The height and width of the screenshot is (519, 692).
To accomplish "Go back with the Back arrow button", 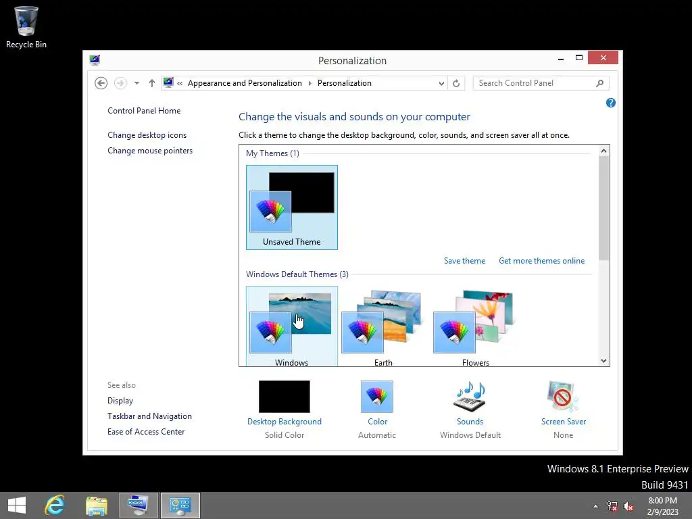I will (x=101, y=83).
